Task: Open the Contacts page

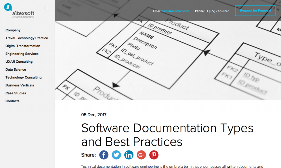Action: coord(12,101)
